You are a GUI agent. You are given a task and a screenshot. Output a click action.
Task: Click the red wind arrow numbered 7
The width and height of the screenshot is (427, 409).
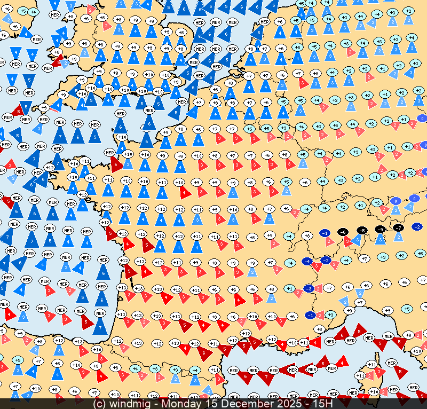(267, 377)
